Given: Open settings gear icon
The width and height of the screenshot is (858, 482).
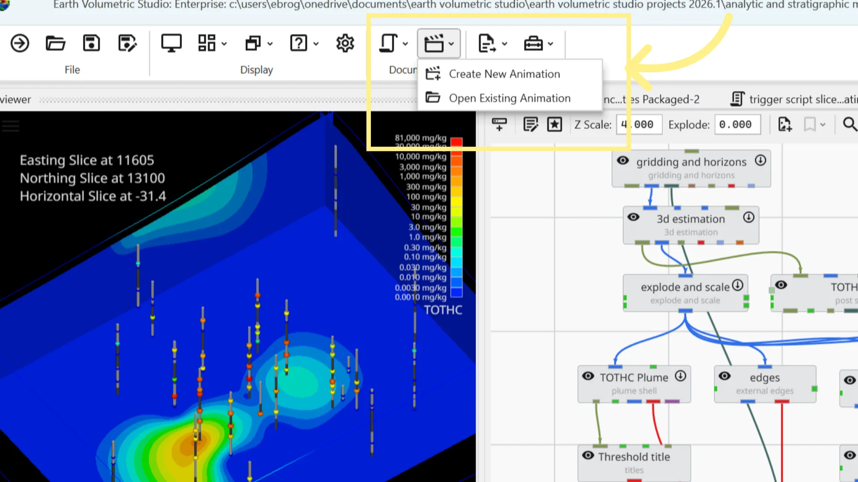Looking at the screenshot, I should [345, 43].
